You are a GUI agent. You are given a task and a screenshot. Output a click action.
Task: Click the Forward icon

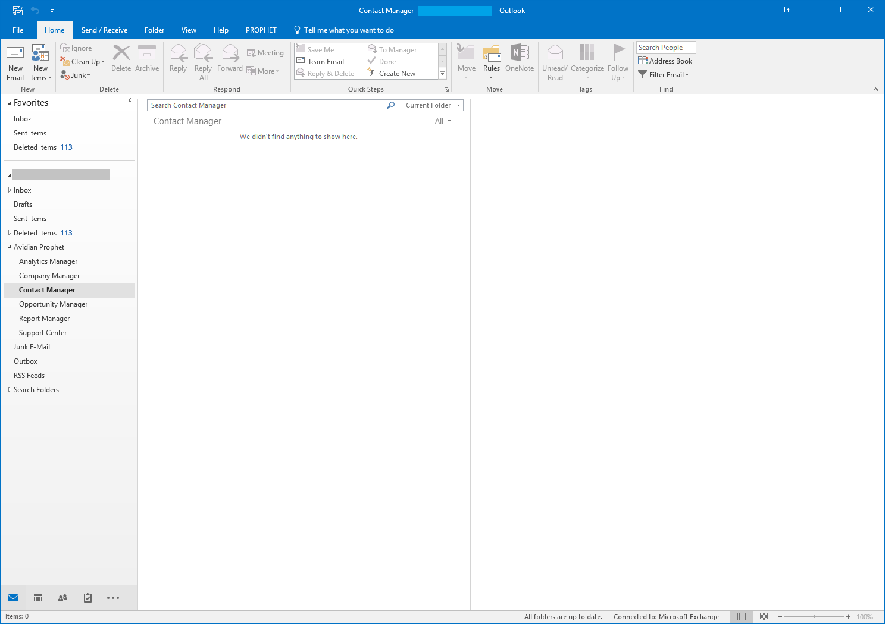pyautogui.click(x=230, y=53)
